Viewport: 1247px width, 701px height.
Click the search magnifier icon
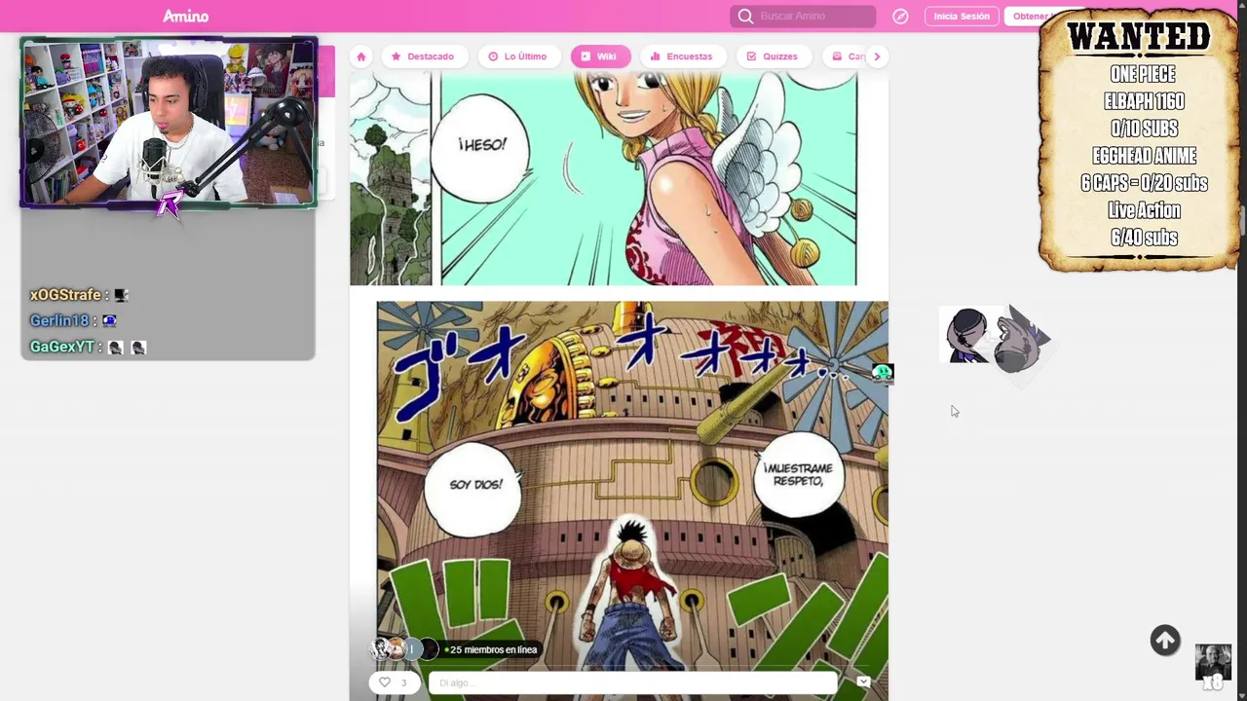745,16
